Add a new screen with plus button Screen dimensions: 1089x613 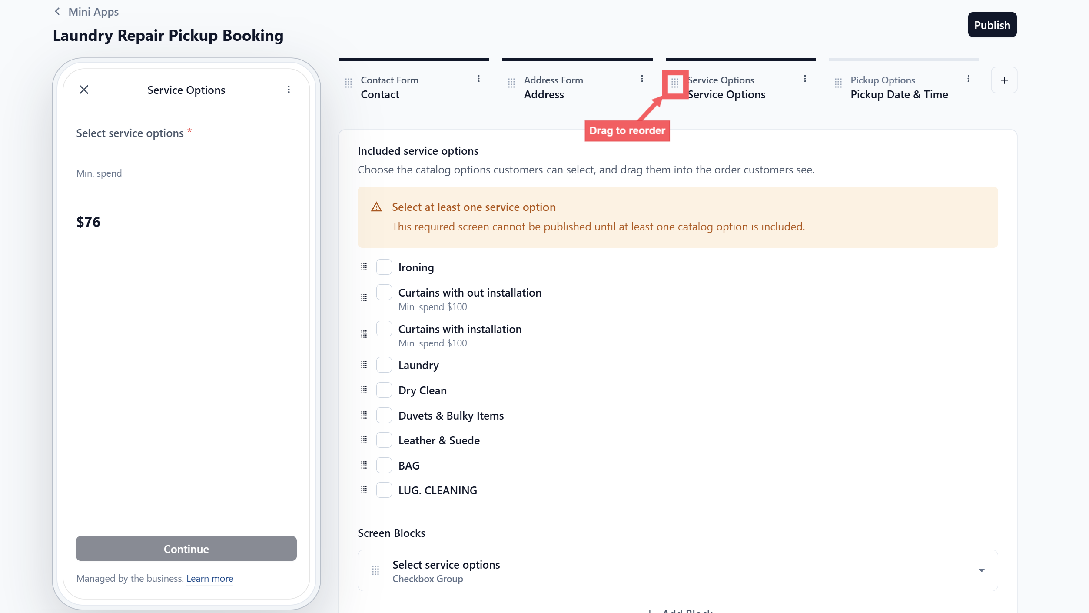point(1004,80)
